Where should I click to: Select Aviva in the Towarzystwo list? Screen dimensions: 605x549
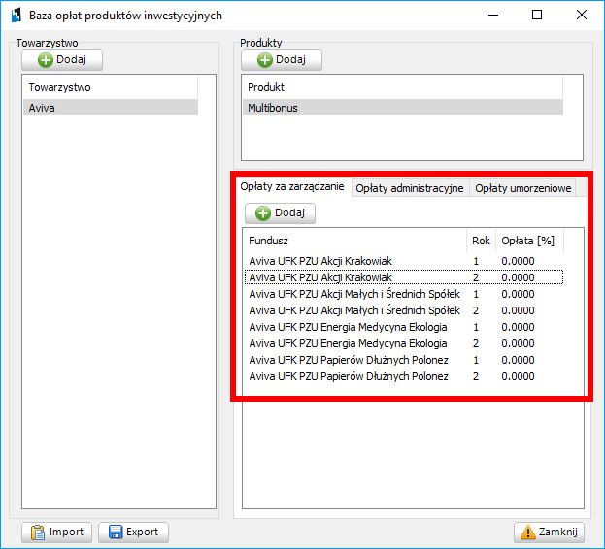pos(110,108)
